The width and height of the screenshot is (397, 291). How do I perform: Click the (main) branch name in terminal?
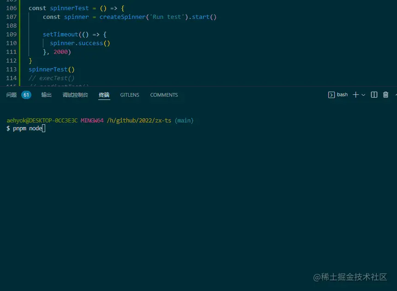click(x=184, y=121)
